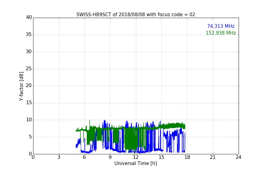Click the 21 tick on time axis
This screenshot has width=265, height=176.
[x=213, y=157]
